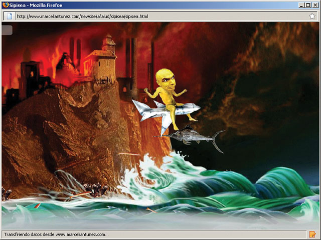The image size is (321, 240).
Task: Click the page icon beside the URL
Action: click(9, 16)
